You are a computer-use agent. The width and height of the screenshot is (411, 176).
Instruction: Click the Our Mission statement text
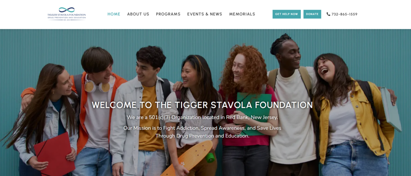[202, 128]
